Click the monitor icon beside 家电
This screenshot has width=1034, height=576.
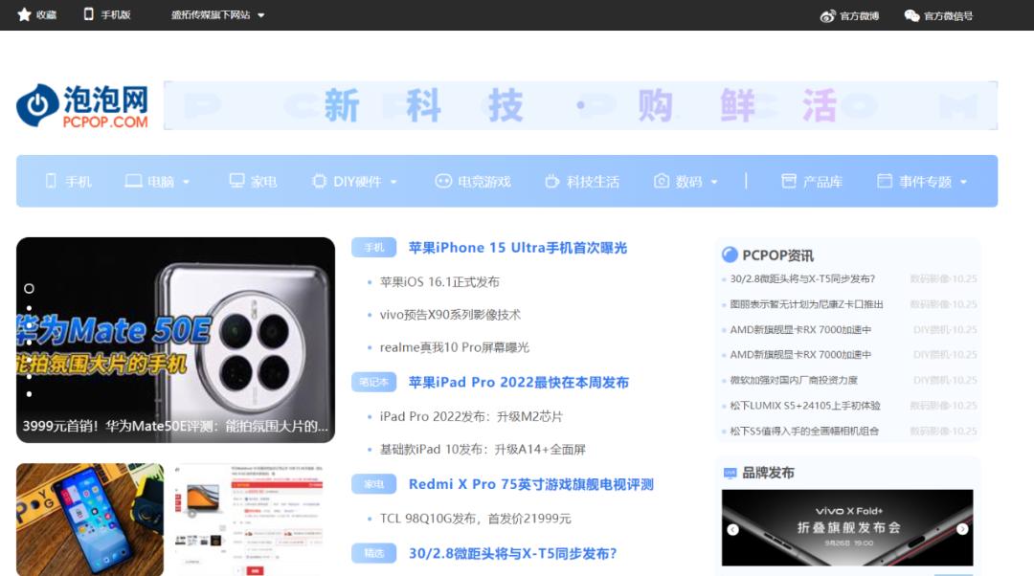236,181
